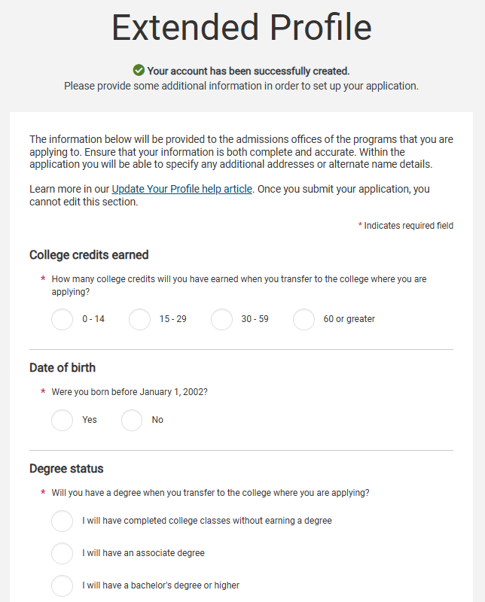Click the Indicates required field note
This screenshot has height=602, width=485.
408,226
